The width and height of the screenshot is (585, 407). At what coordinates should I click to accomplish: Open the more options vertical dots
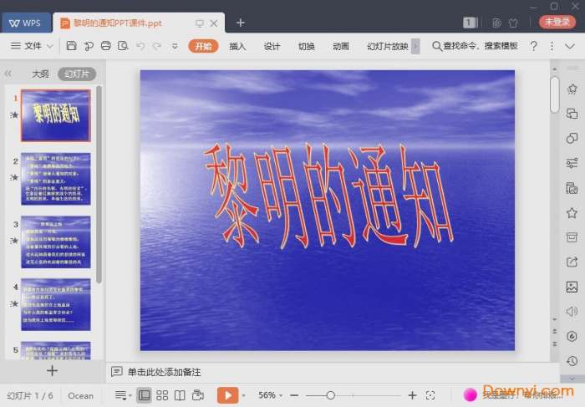click(552, 46)
